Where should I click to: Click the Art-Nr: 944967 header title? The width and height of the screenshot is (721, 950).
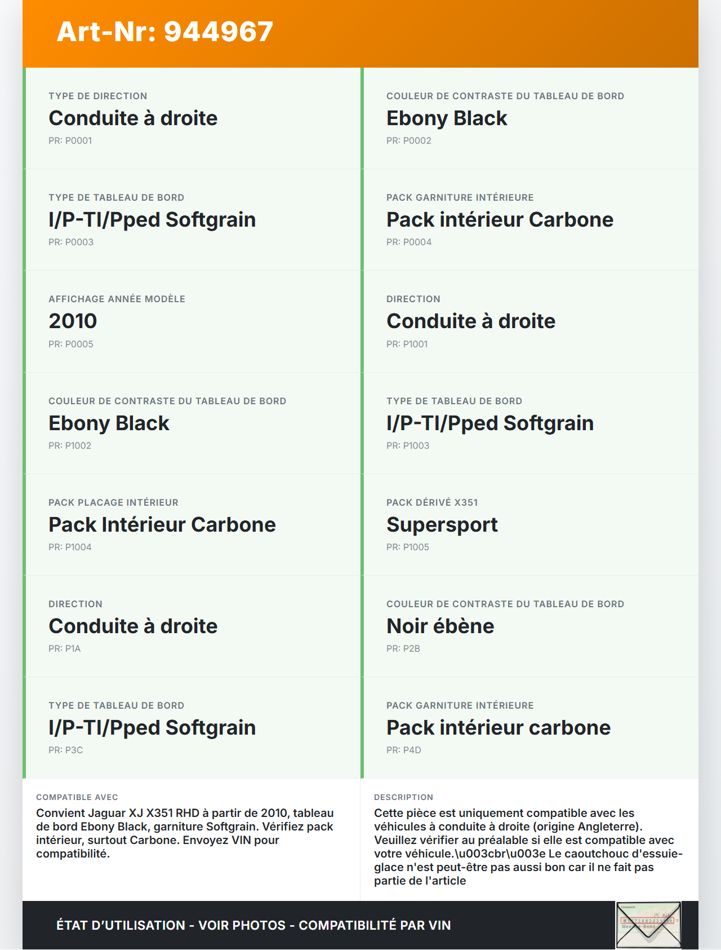coord(165,32)
